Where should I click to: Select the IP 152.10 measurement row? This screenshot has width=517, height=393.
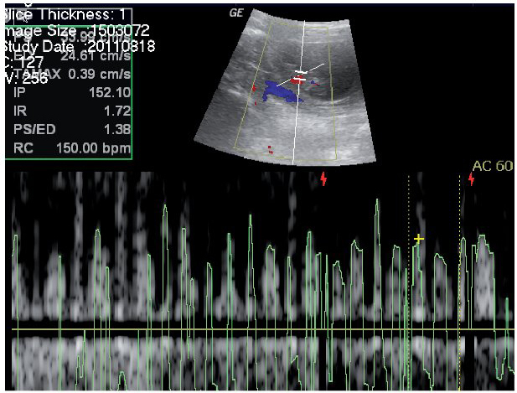pos(67,92)
